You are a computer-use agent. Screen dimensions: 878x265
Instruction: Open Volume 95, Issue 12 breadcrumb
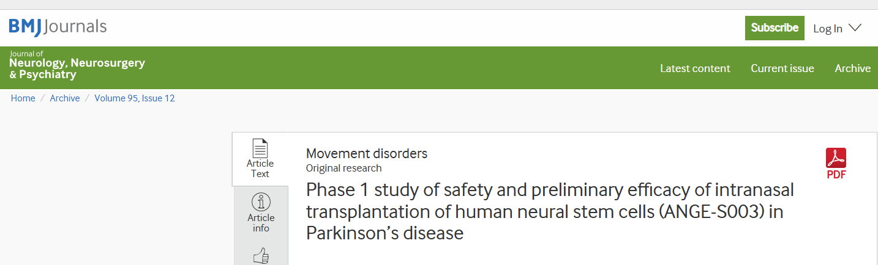click(135, 98)
